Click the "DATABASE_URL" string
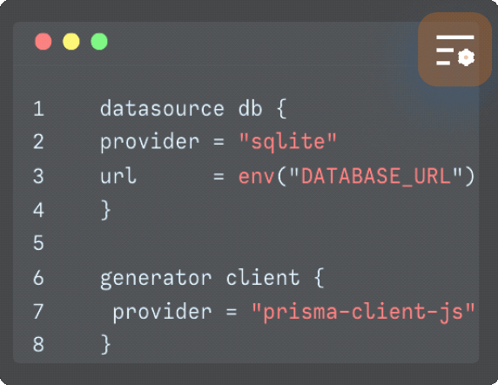The height and width of the screenshot is (385, 498). (376, 176)
